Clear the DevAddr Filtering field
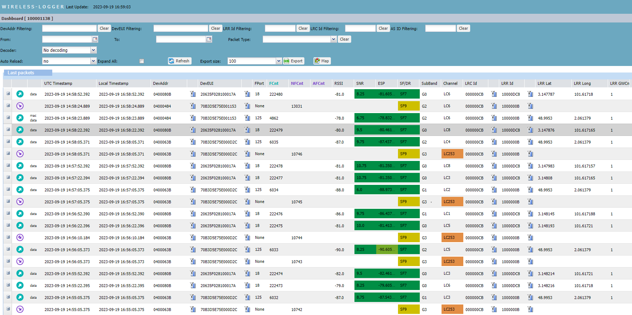 [x=104, y=28]
